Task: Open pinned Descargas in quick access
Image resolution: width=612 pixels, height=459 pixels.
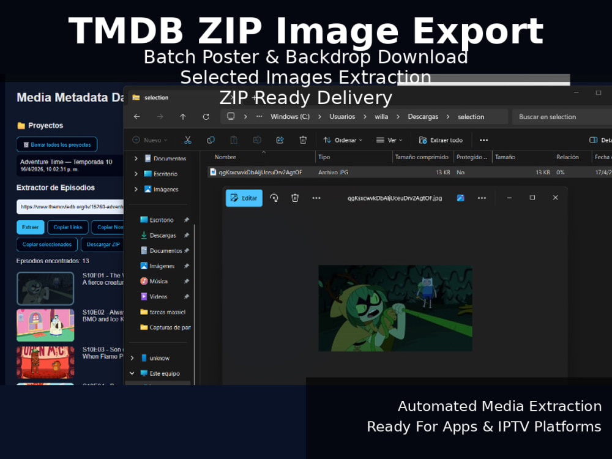Action: [x=163, y=236]
